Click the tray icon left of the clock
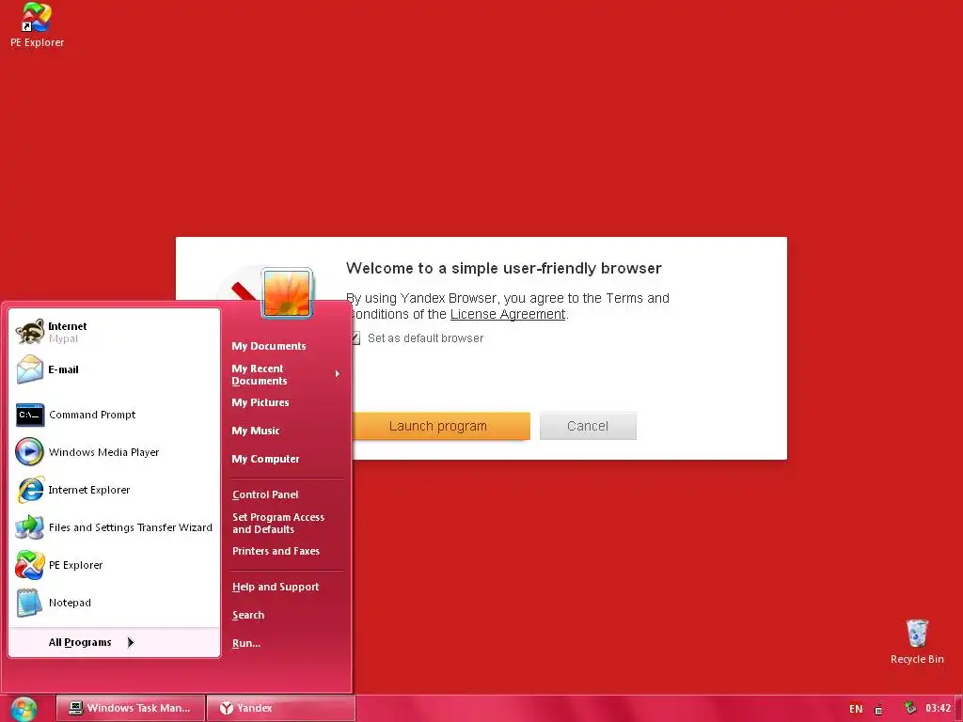Screen dimensions: 963x722 pyautogui.click(x=909, y=708)
